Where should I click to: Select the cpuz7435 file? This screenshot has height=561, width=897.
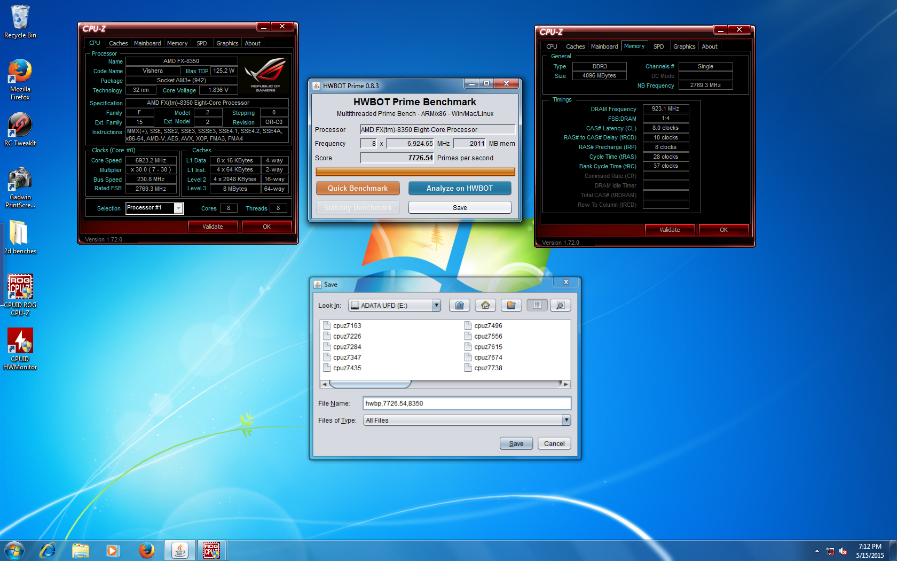(x=342, y=368)
